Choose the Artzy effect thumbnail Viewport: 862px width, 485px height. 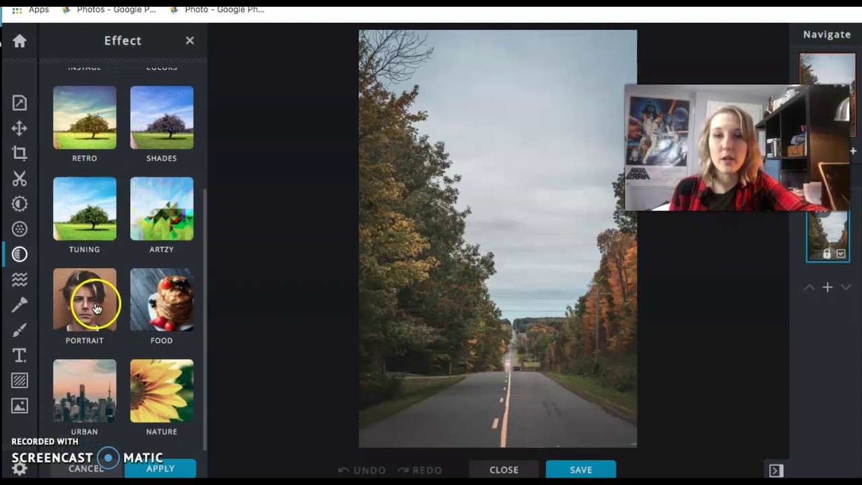(162, 209)
